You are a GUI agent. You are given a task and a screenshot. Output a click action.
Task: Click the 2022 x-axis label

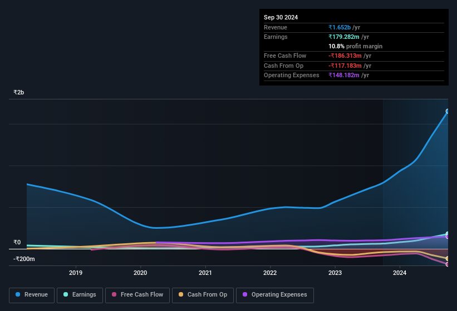270,273
